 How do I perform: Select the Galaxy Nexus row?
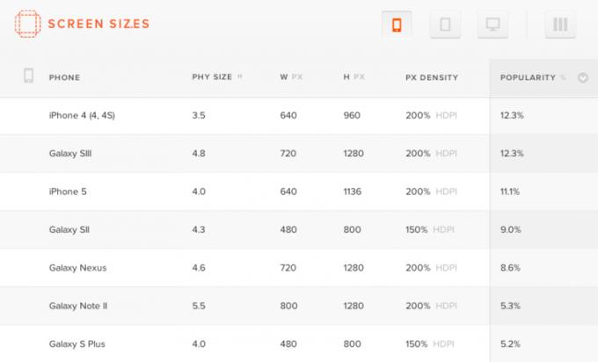[299, 267]
